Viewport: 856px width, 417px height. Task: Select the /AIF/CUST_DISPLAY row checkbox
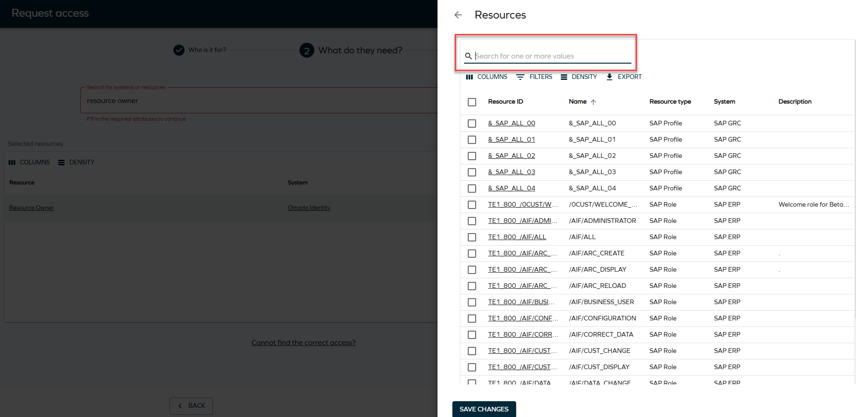(x=472, y=367)
